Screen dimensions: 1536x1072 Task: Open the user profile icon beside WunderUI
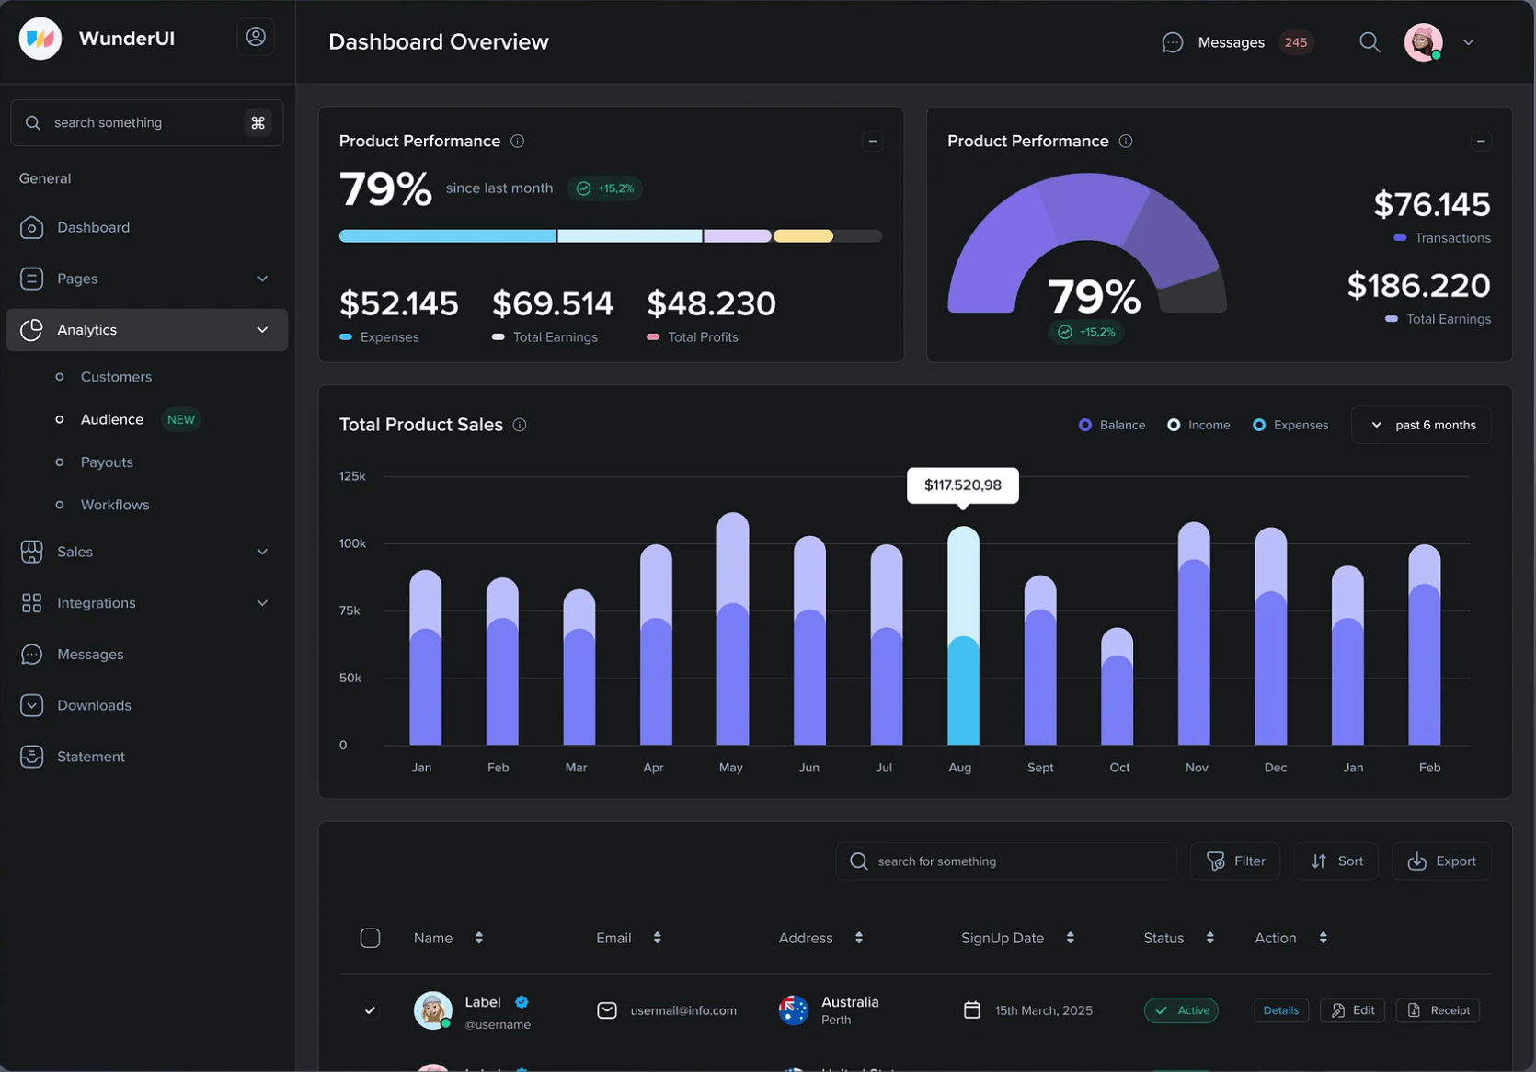click(x=256, y=37)
